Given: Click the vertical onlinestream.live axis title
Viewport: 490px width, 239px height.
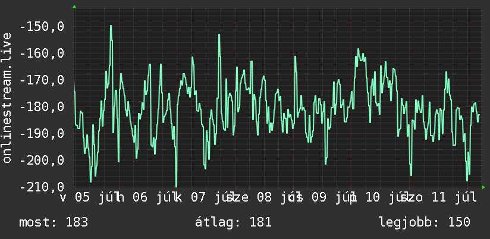Looking at the screenshot, I should coord(7,98).
